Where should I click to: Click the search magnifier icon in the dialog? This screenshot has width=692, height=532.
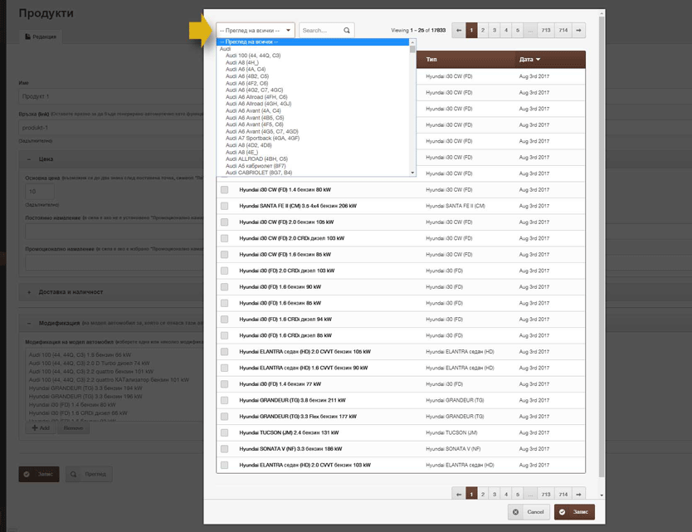347,31
